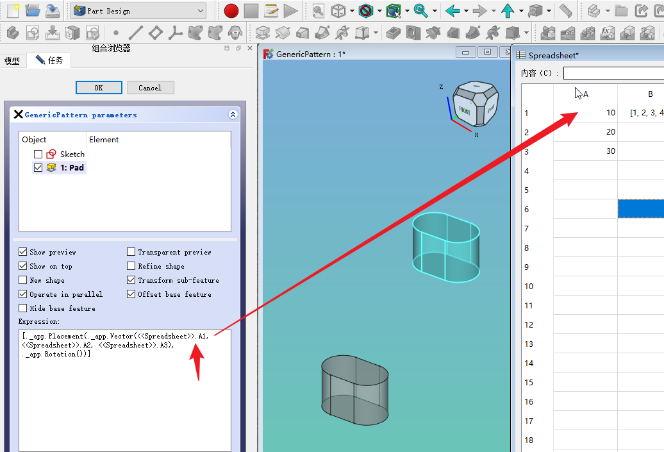Enable the Hide base feature checkbox

pos(24,308)
